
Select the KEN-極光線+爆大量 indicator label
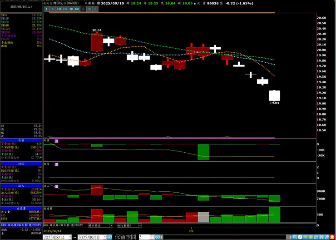pyautogui.click(x=21, y=225)
